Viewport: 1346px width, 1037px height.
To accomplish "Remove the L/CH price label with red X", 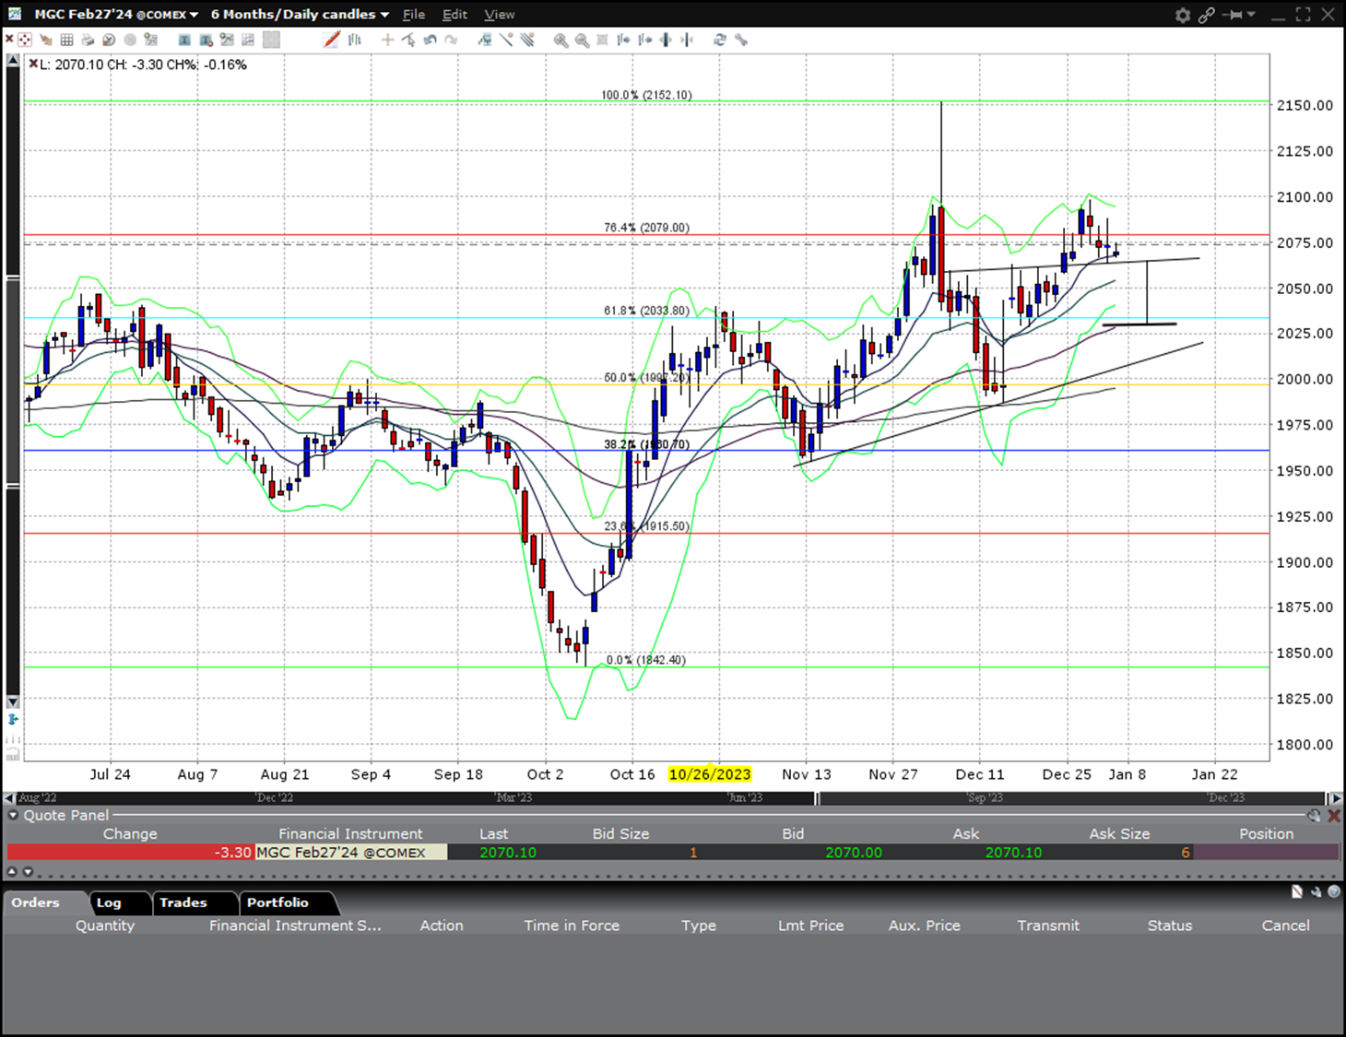I will (33, 65).
